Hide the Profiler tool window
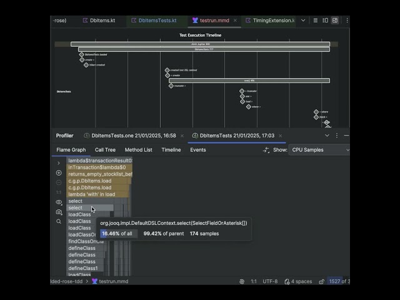 (x=346, y=136)
